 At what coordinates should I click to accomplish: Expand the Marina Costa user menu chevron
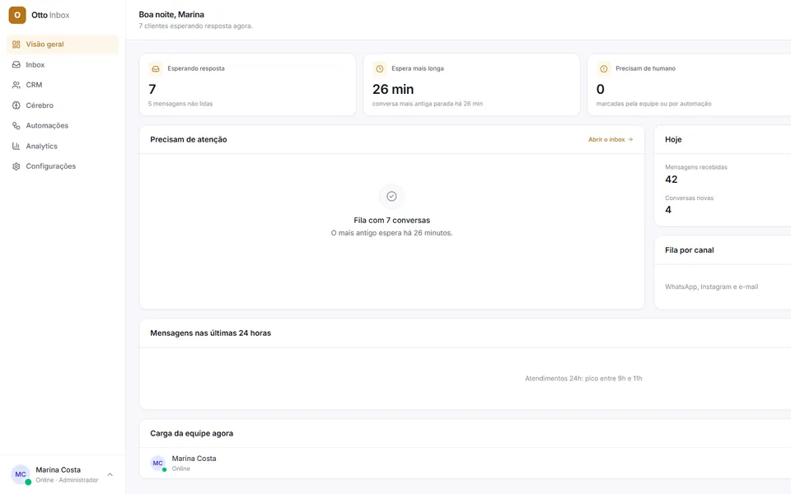click(x=110, y=474)
